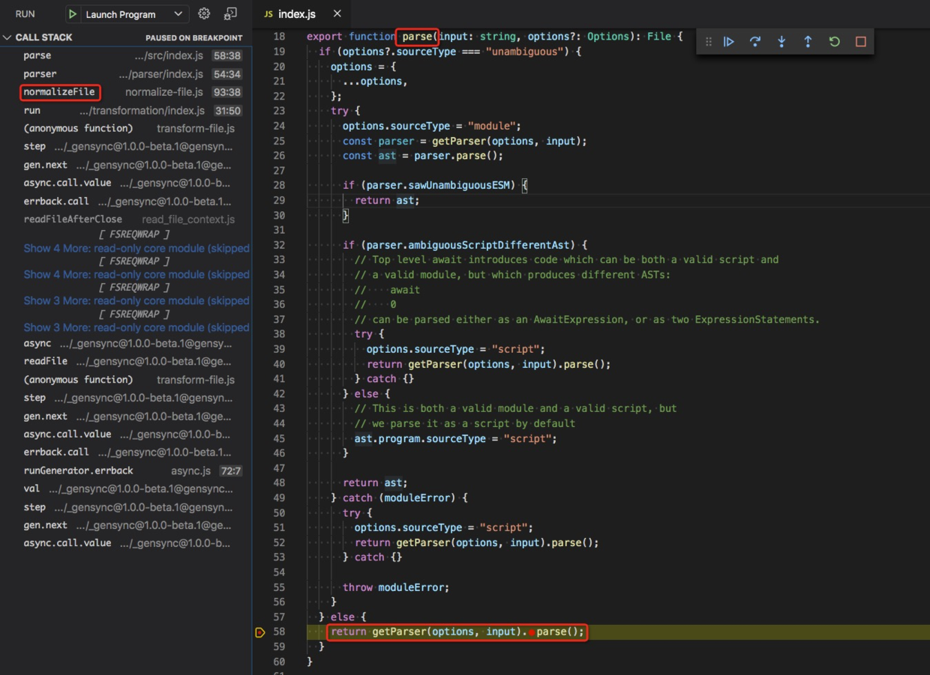Click line number 40 in the editor
Image resolution: width=930 pixels, height=675 pixels.
278,363
